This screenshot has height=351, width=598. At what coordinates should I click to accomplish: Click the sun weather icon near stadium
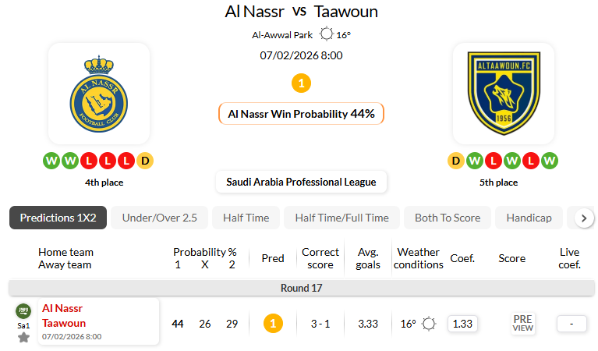coord(326,34)
